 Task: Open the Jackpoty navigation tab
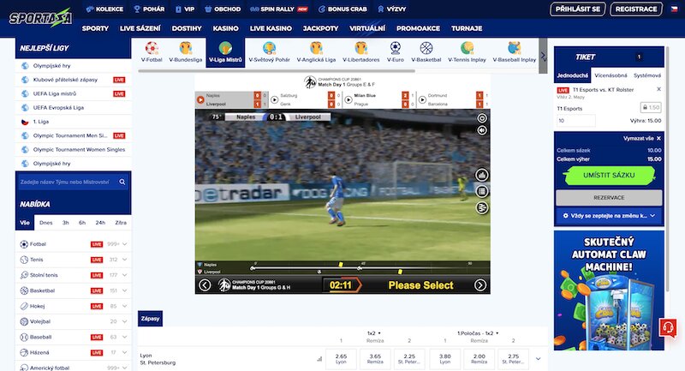[x=320, y=28]
